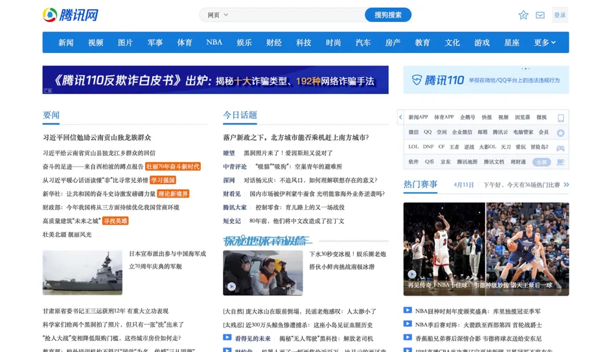
Task: Open the 军事 navigation item
Action: [155, 43]
